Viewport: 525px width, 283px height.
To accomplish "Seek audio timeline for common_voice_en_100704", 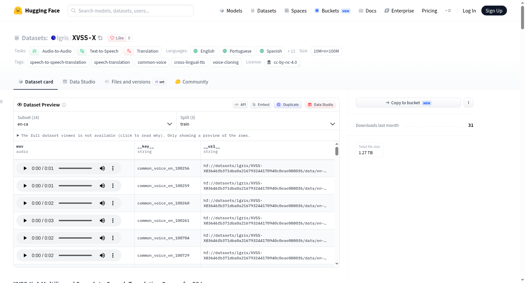I will [75, 238].
